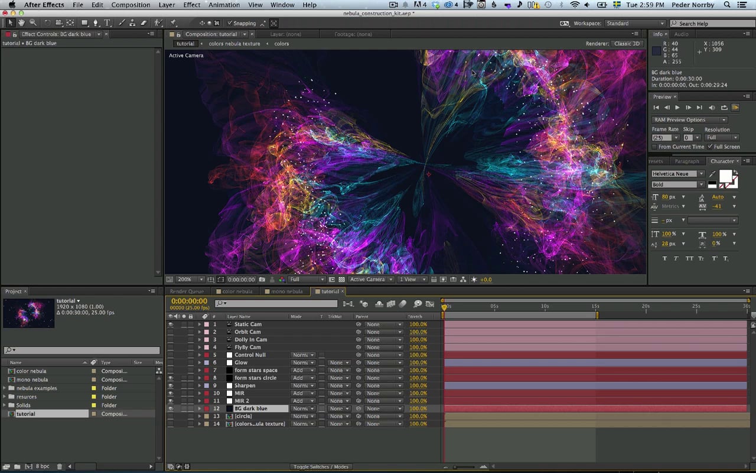The image size is (756, 473).
Task: Enable the Snapping checkbox
Action: [x=230, y=24]
